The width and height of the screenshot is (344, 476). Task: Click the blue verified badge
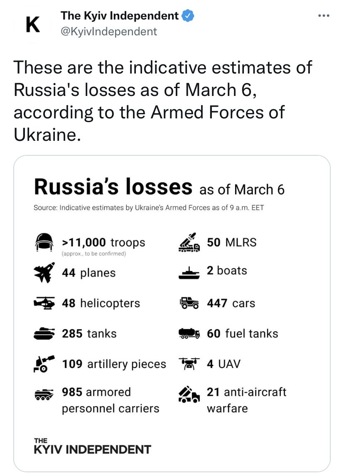[188, 16]
